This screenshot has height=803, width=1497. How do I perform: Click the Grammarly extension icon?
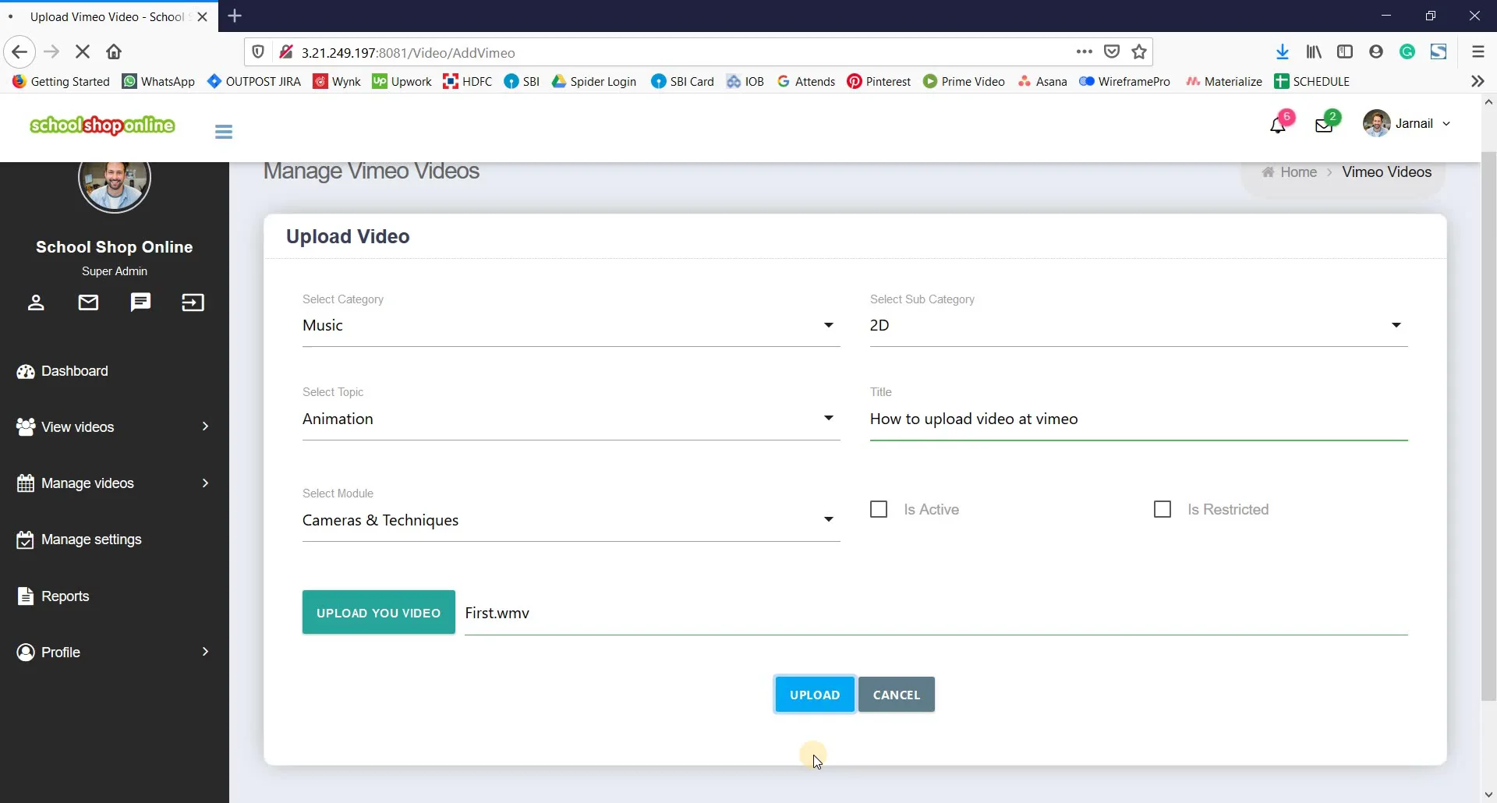tap(1407, 52)
